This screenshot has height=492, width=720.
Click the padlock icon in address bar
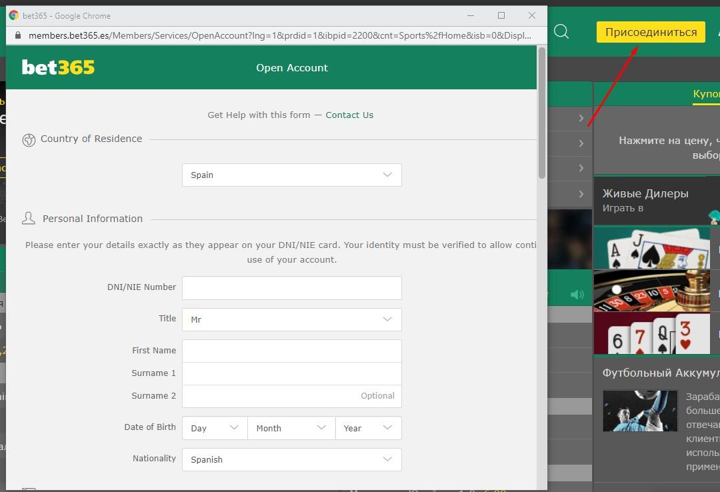(x=18, y=35)
